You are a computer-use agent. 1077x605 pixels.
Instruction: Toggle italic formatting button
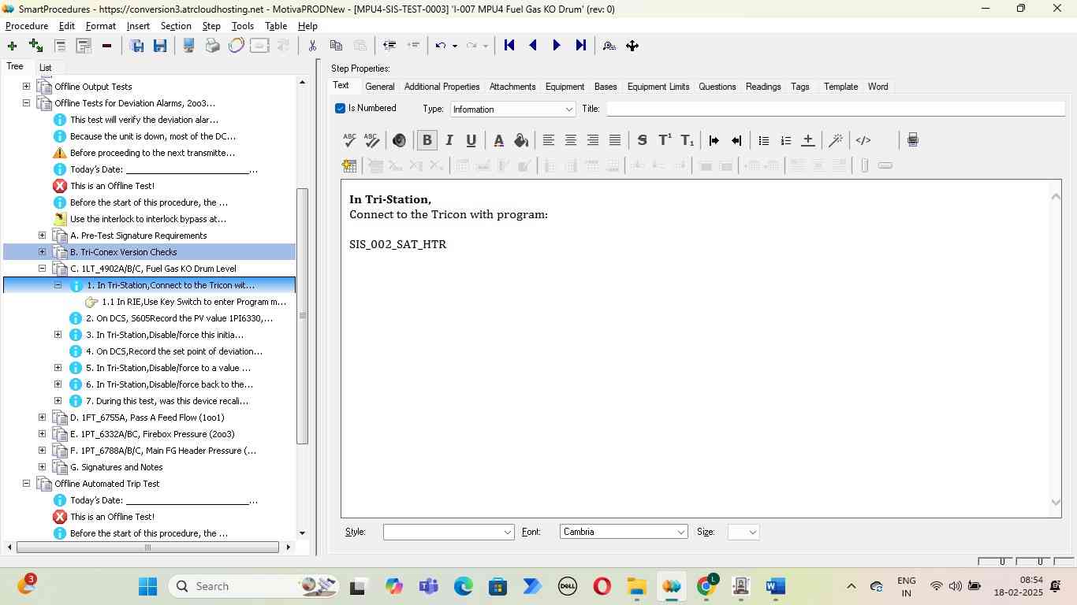click(x=449, y=140)
